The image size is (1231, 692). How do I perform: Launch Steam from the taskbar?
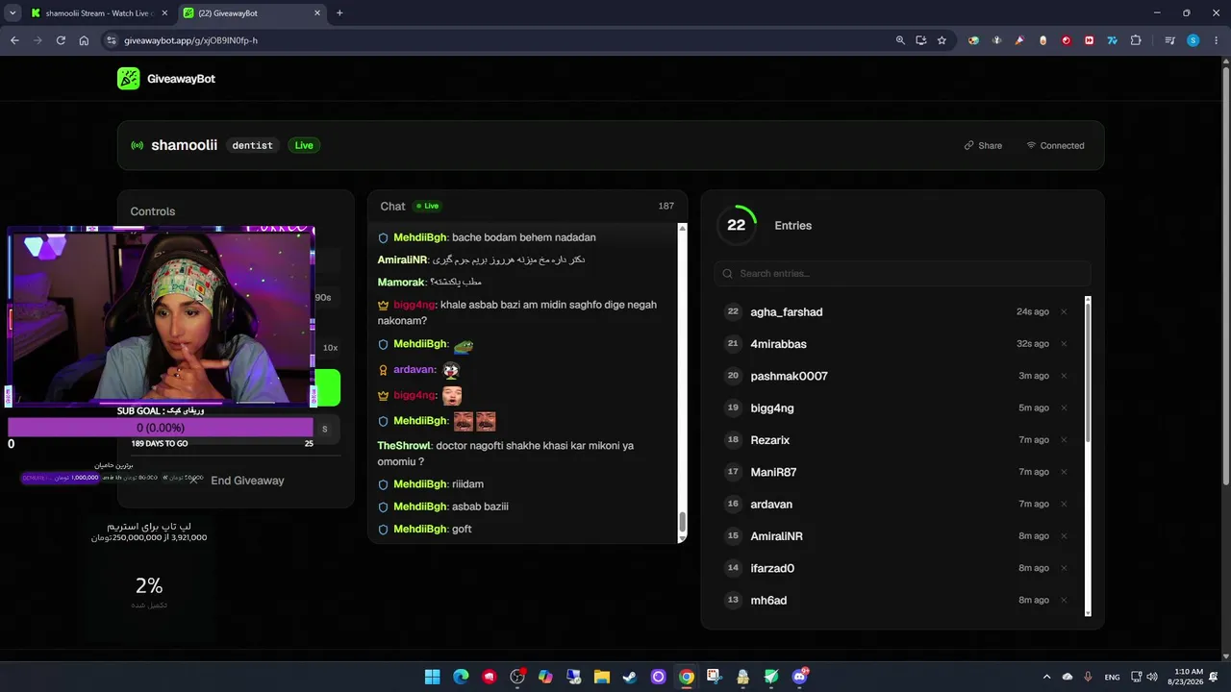point(630,677)
